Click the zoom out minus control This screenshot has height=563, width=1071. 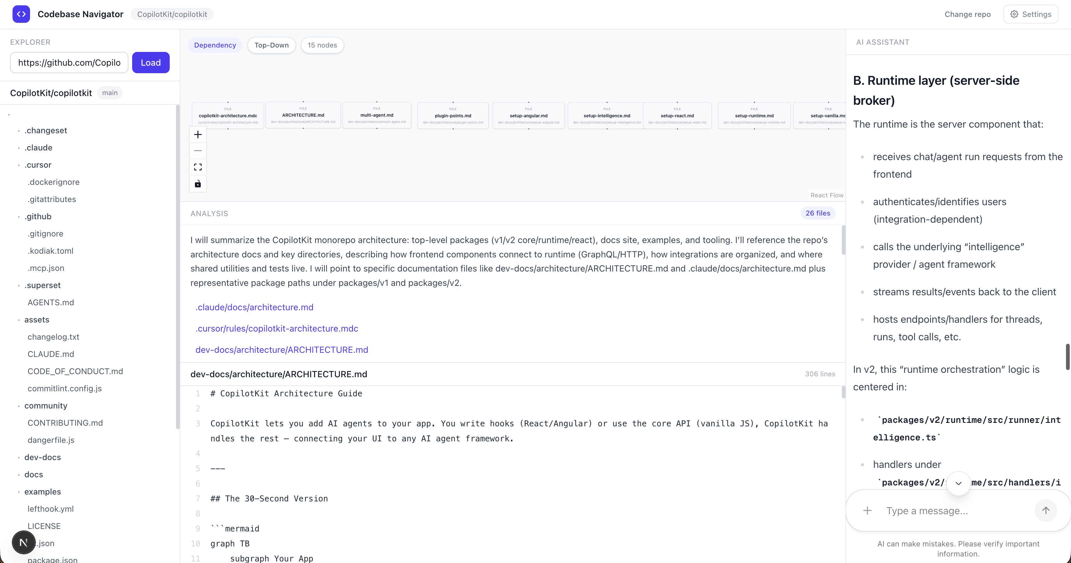198,151
